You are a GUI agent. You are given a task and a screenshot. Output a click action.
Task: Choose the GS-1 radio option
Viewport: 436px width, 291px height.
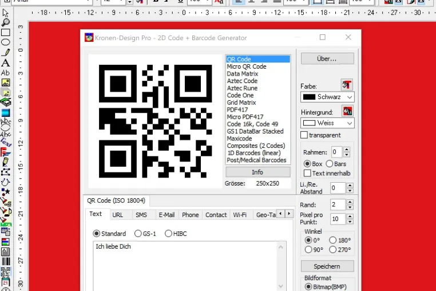pos(138,233)
